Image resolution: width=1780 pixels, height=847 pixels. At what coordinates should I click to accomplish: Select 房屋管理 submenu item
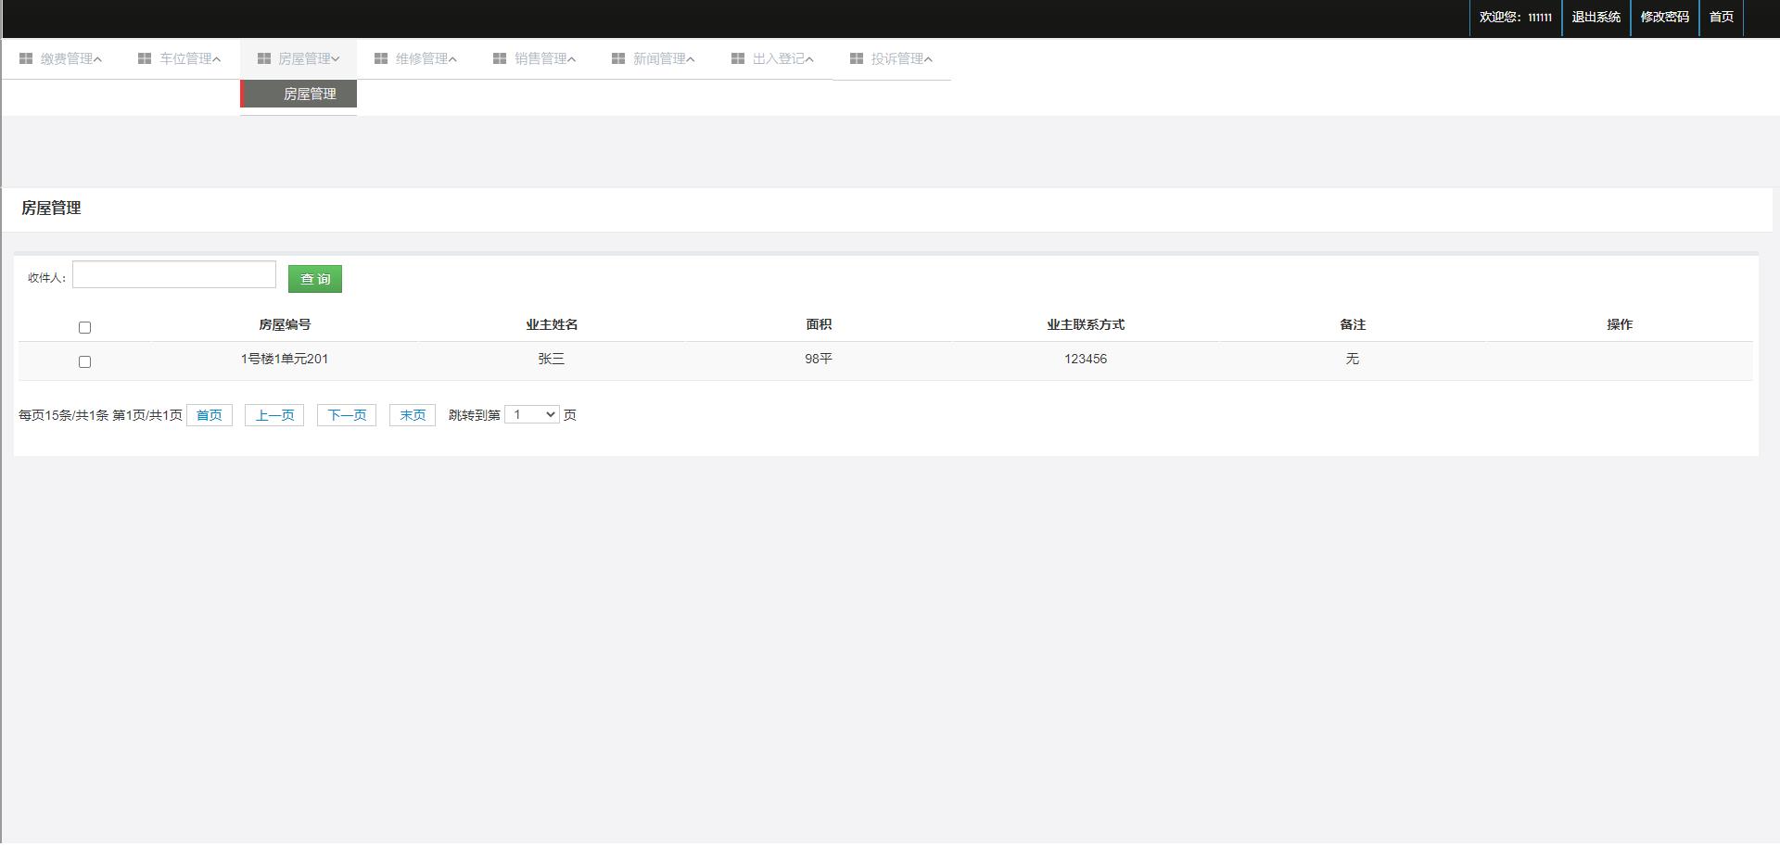point(299,94)
